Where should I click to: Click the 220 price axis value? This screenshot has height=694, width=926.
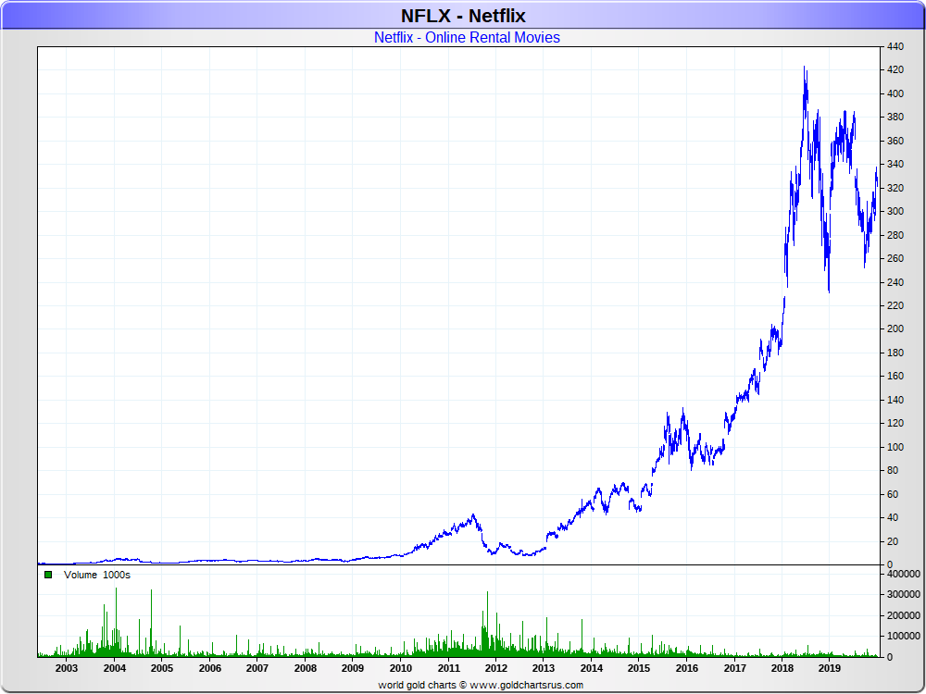point(895,305)
